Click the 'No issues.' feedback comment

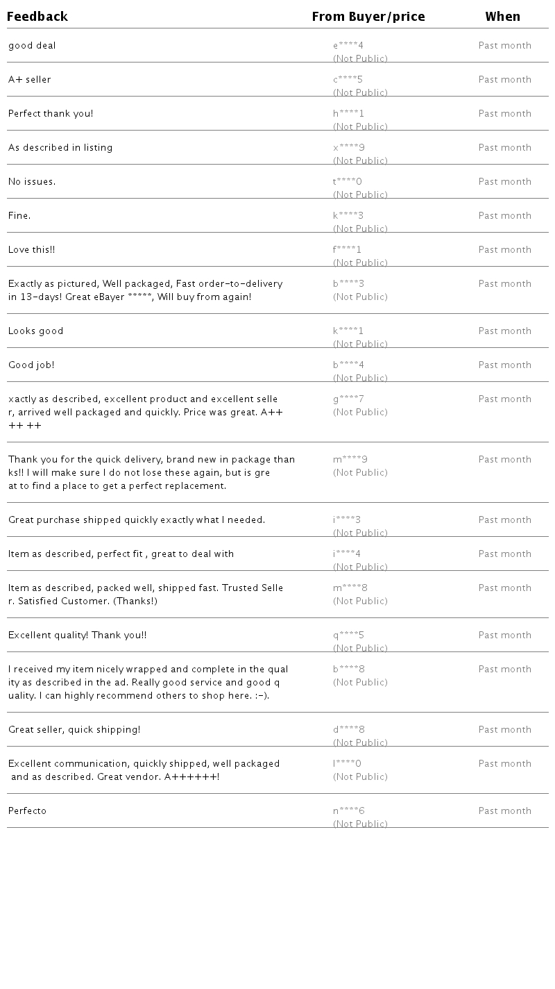pos(32,182)
